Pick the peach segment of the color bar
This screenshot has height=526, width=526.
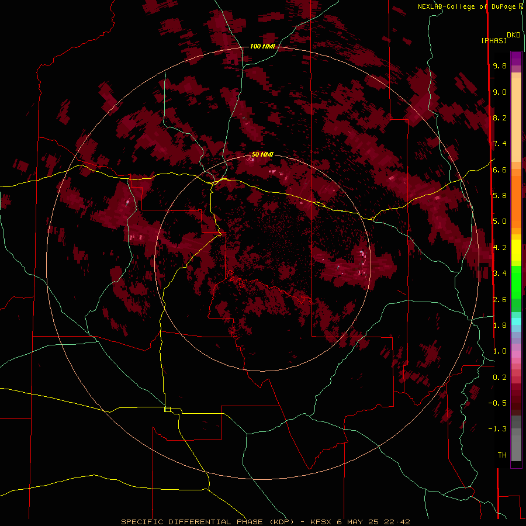516,120
